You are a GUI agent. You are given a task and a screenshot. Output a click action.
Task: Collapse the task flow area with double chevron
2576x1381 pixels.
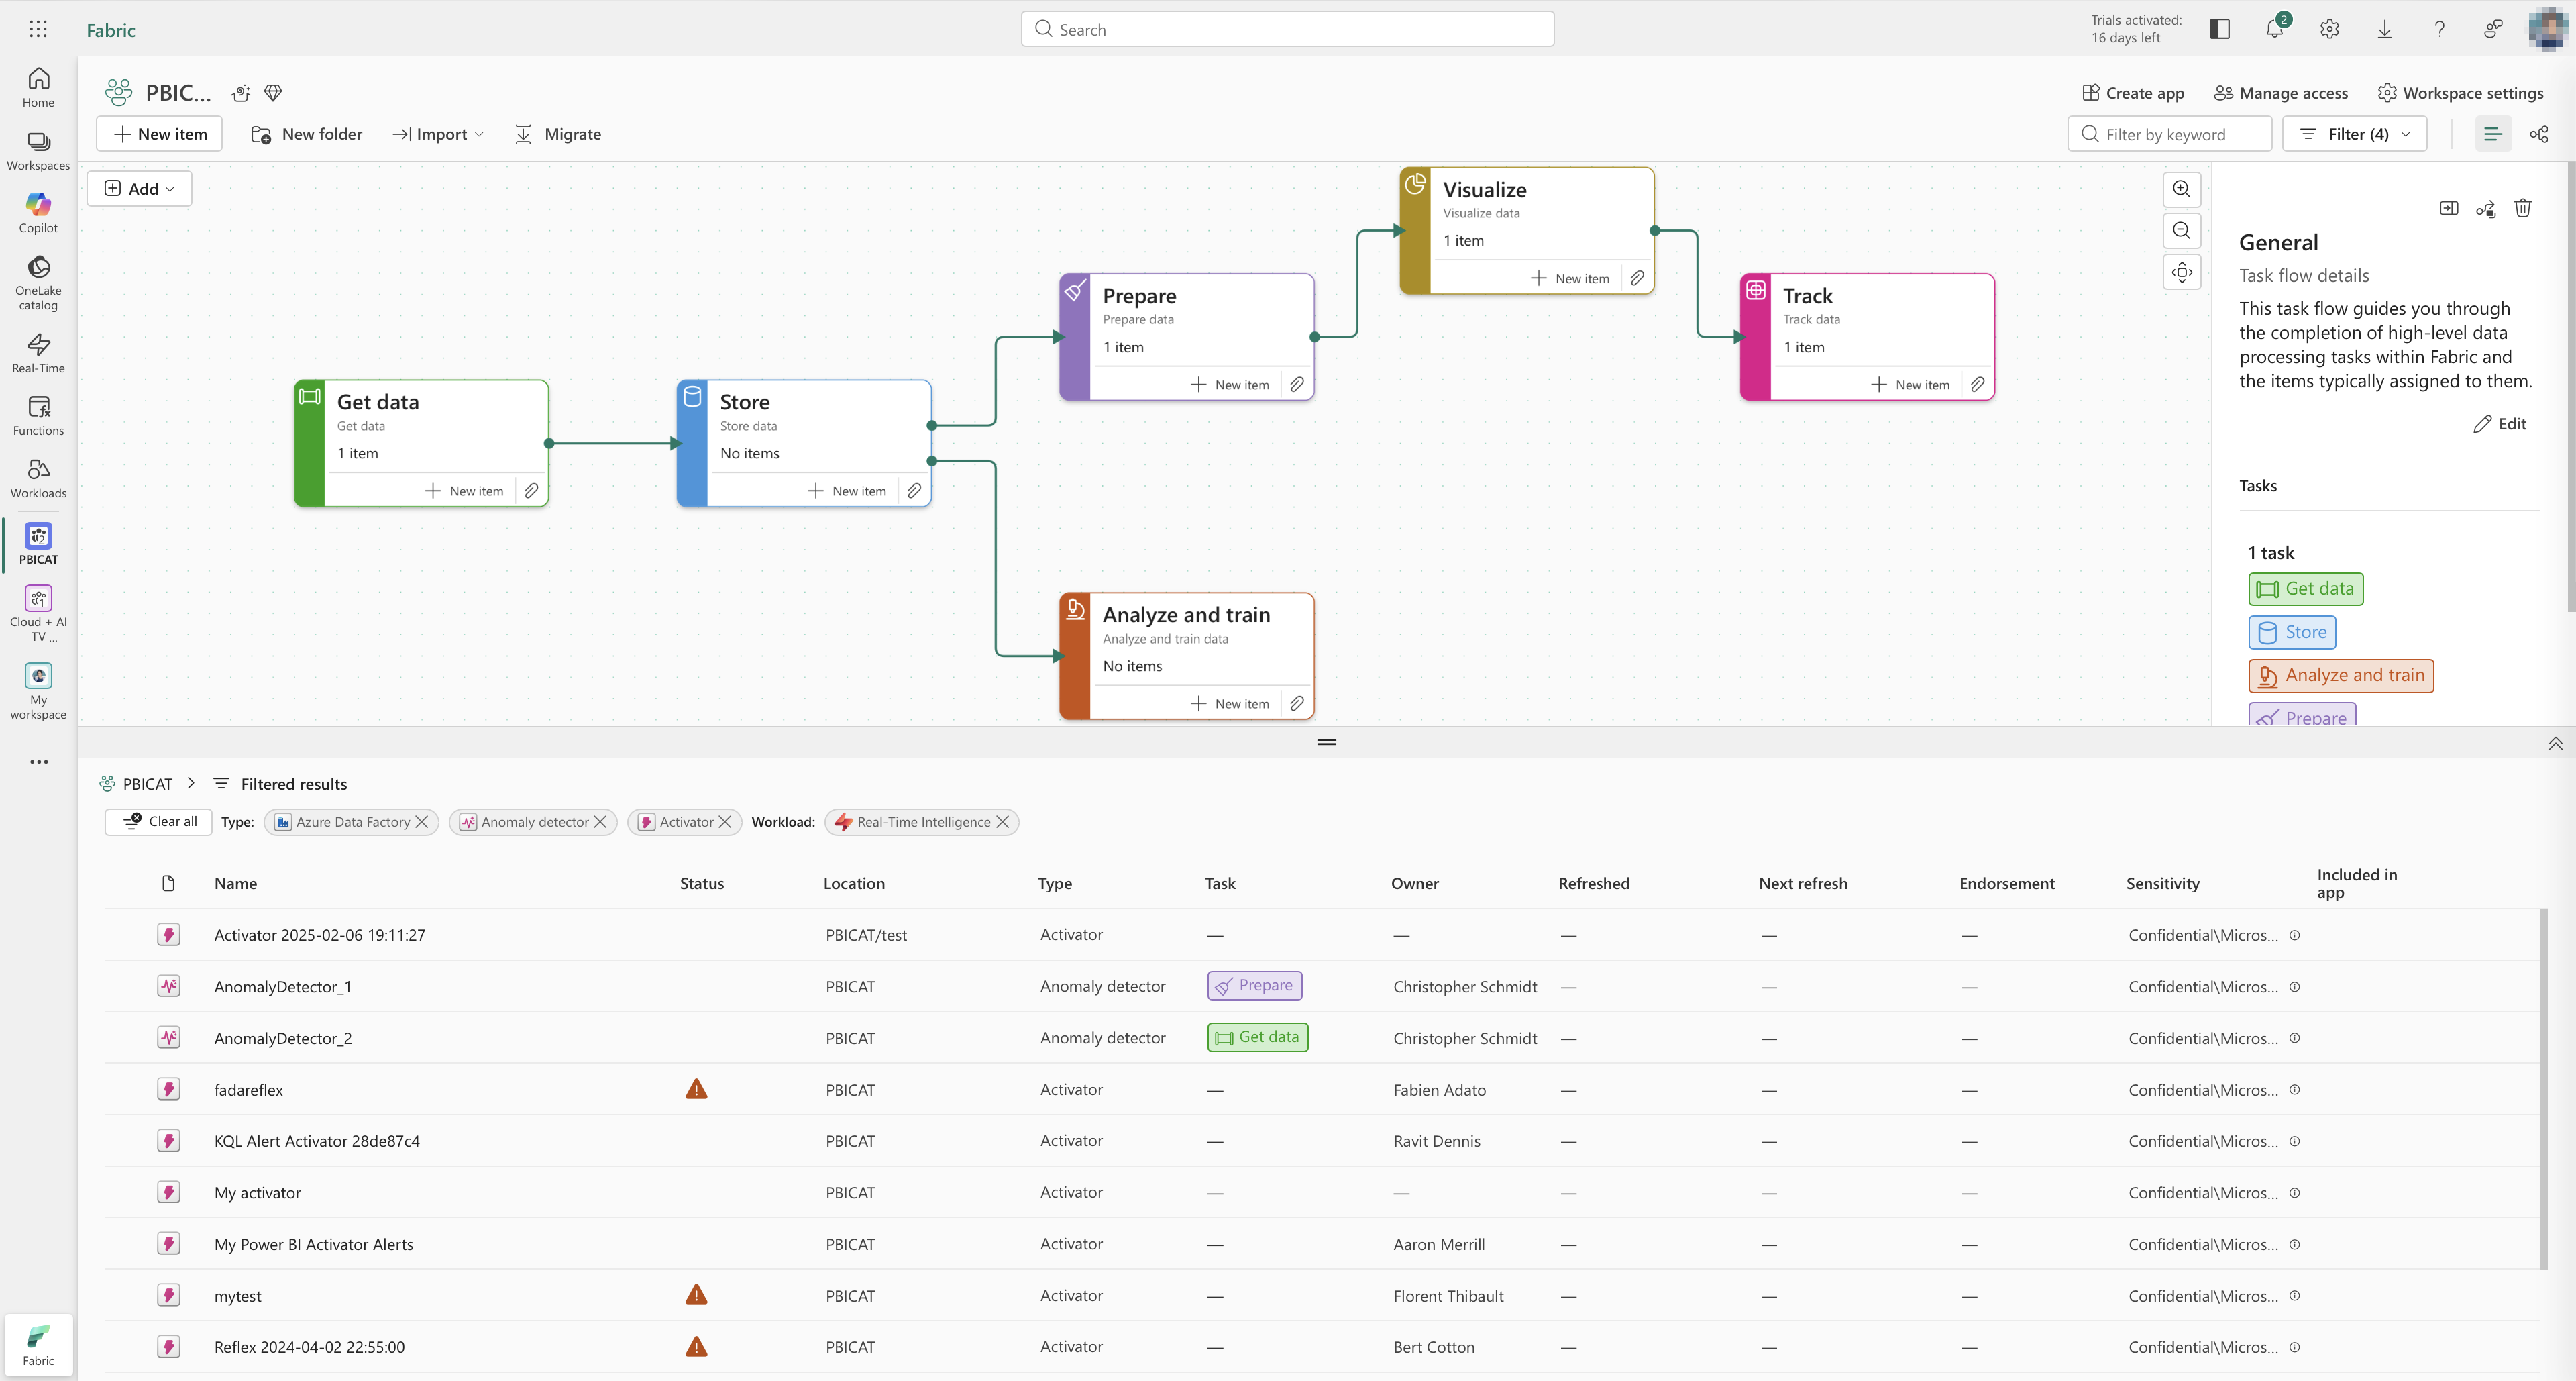coord(2555,743)
